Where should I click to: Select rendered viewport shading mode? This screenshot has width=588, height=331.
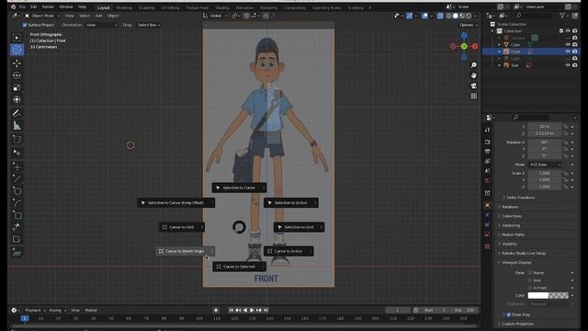[469, 16]
